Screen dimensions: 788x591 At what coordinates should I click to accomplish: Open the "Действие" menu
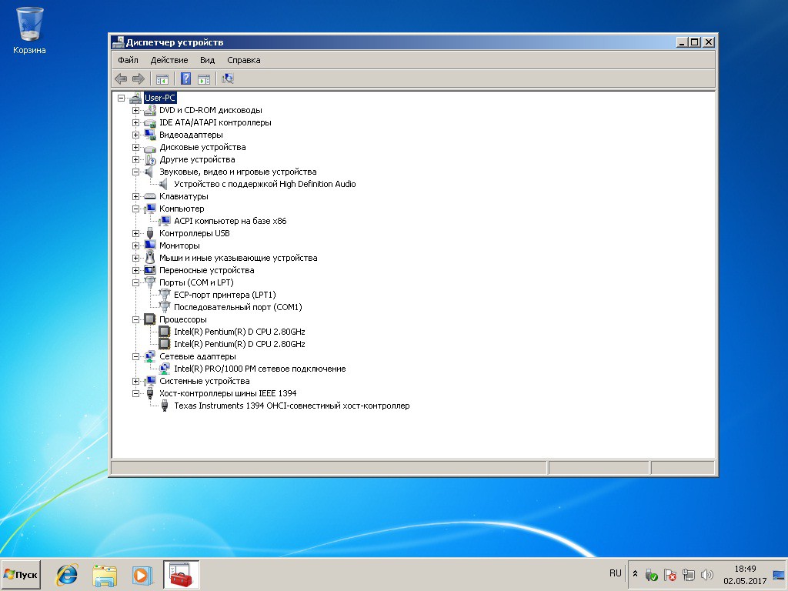tap(169, 60)
